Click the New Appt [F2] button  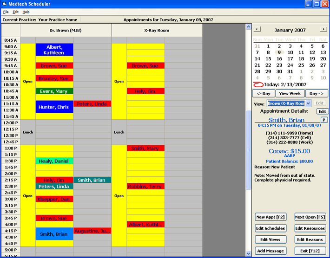coord(271,217)
